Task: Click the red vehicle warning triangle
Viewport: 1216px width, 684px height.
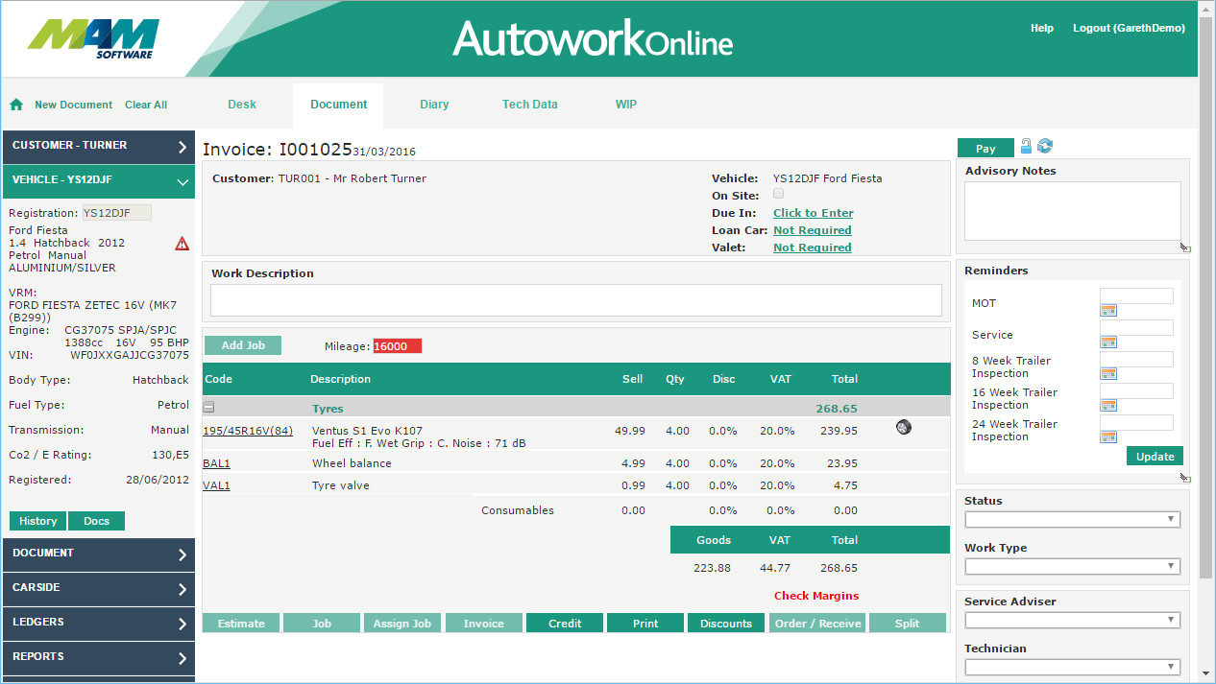Action: 182,244
